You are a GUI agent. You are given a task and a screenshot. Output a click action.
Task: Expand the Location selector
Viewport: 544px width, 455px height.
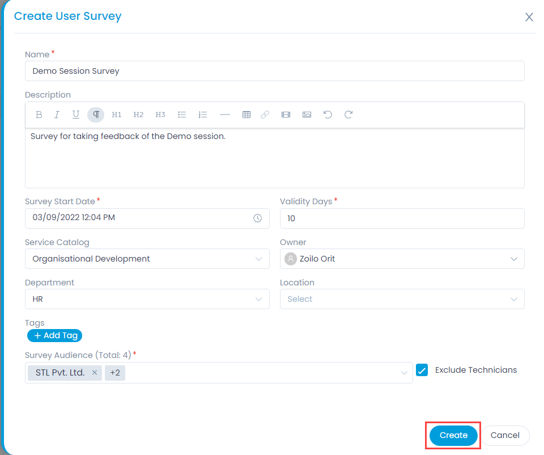pos(513,299)
